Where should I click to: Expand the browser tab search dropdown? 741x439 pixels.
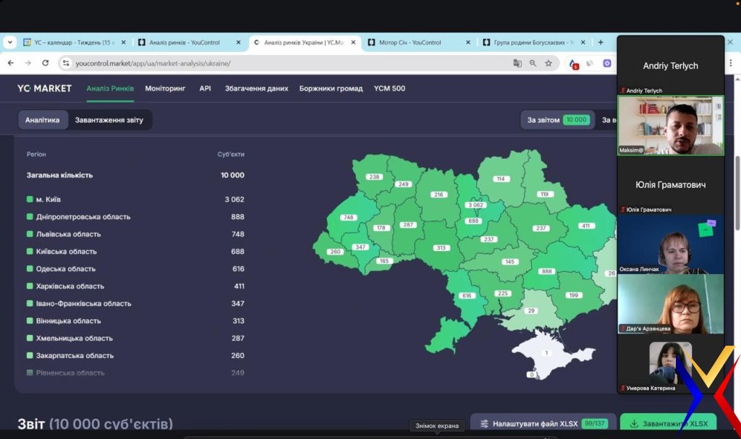point(9,43)
